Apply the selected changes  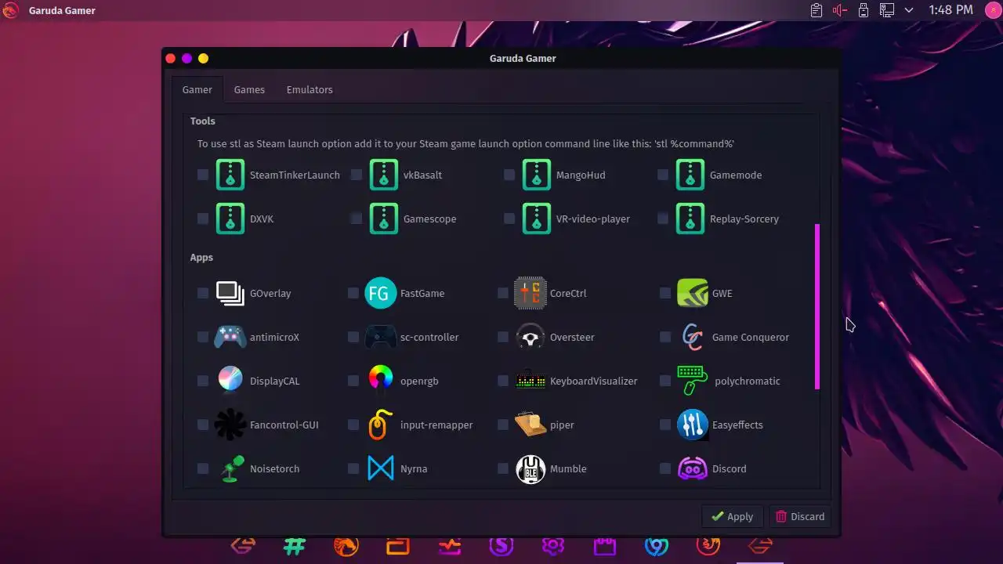(x=732, y=516)
